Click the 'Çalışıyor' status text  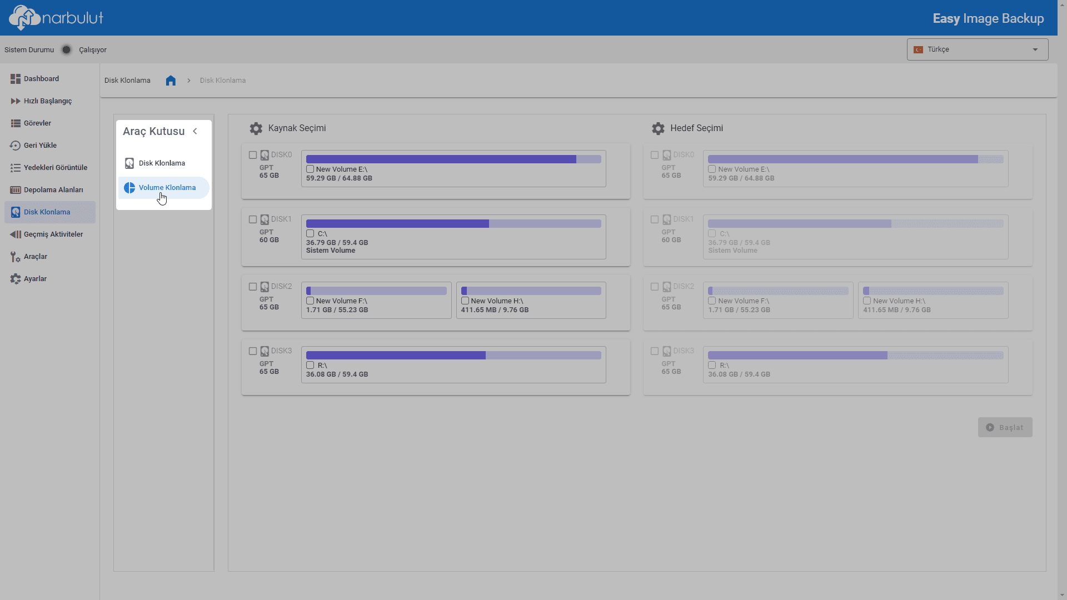click(x=93, y=50)
